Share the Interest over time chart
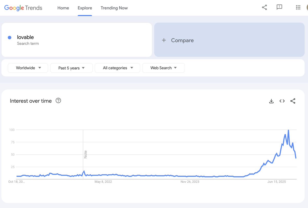 pyautogui.click(x=293, y=101)
